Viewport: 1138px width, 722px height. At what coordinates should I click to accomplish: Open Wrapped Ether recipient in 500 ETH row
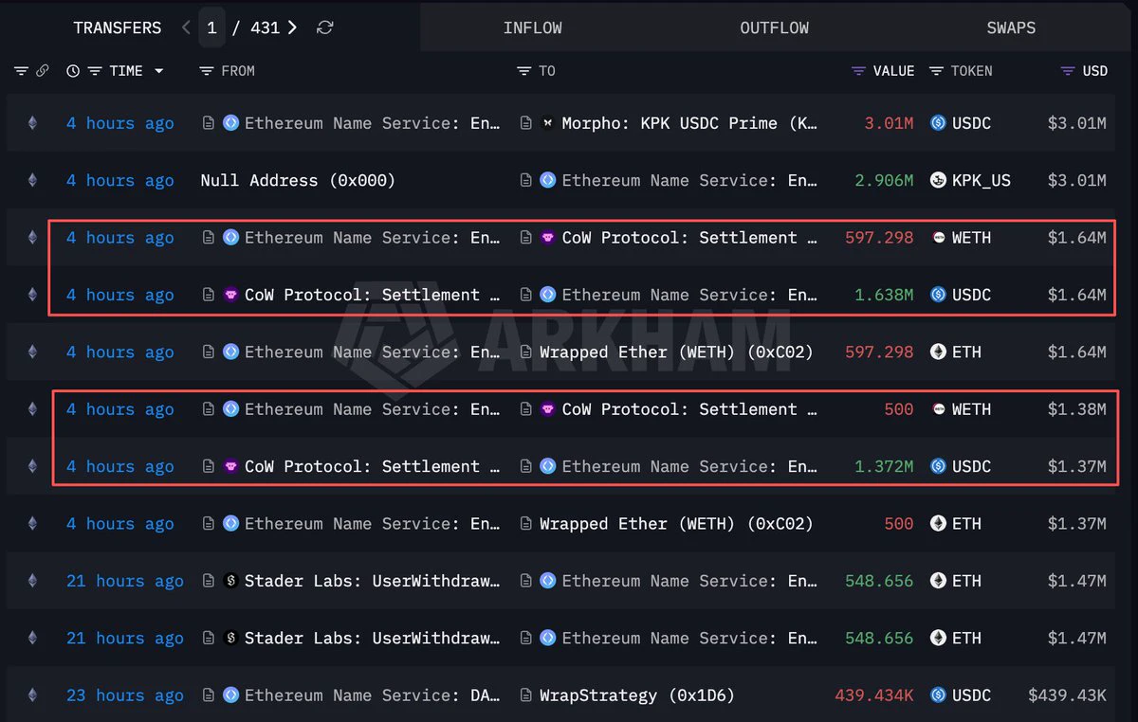[676, 524]
